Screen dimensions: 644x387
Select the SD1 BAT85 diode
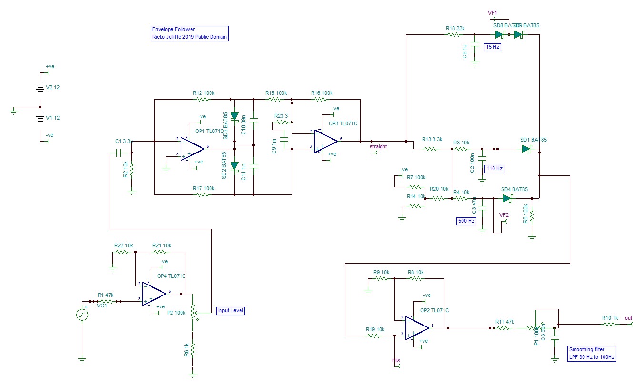[526, 149]
